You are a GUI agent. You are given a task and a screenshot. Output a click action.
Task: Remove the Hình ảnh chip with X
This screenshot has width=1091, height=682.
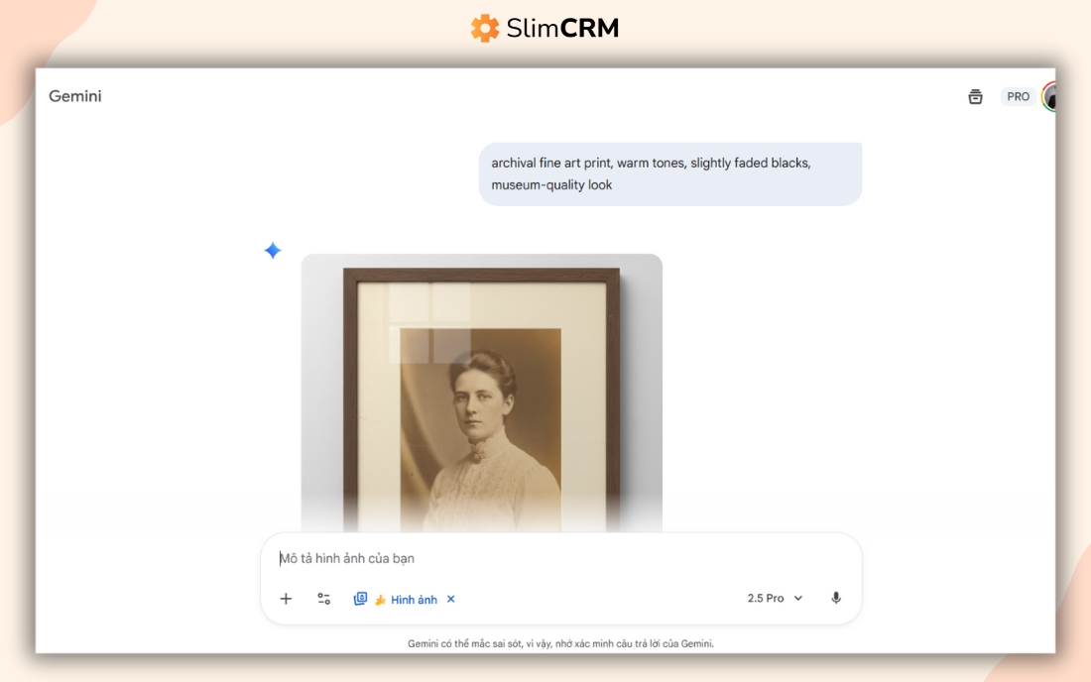[451, 600]
